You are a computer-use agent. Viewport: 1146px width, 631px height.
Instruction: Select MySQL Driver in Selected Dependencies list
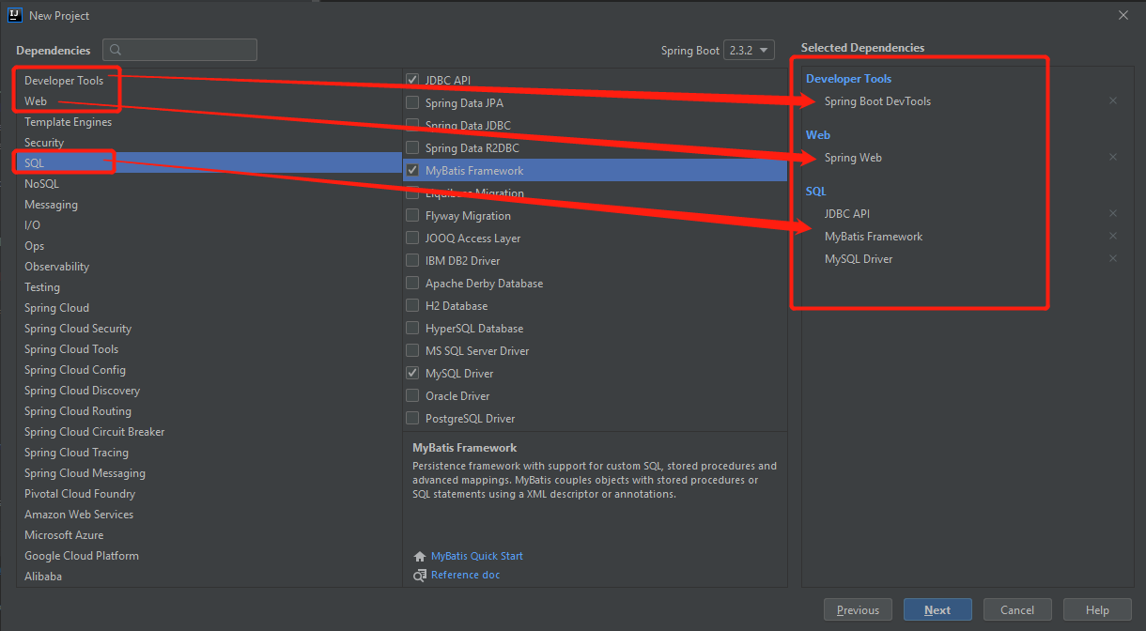tap(859, 259)
